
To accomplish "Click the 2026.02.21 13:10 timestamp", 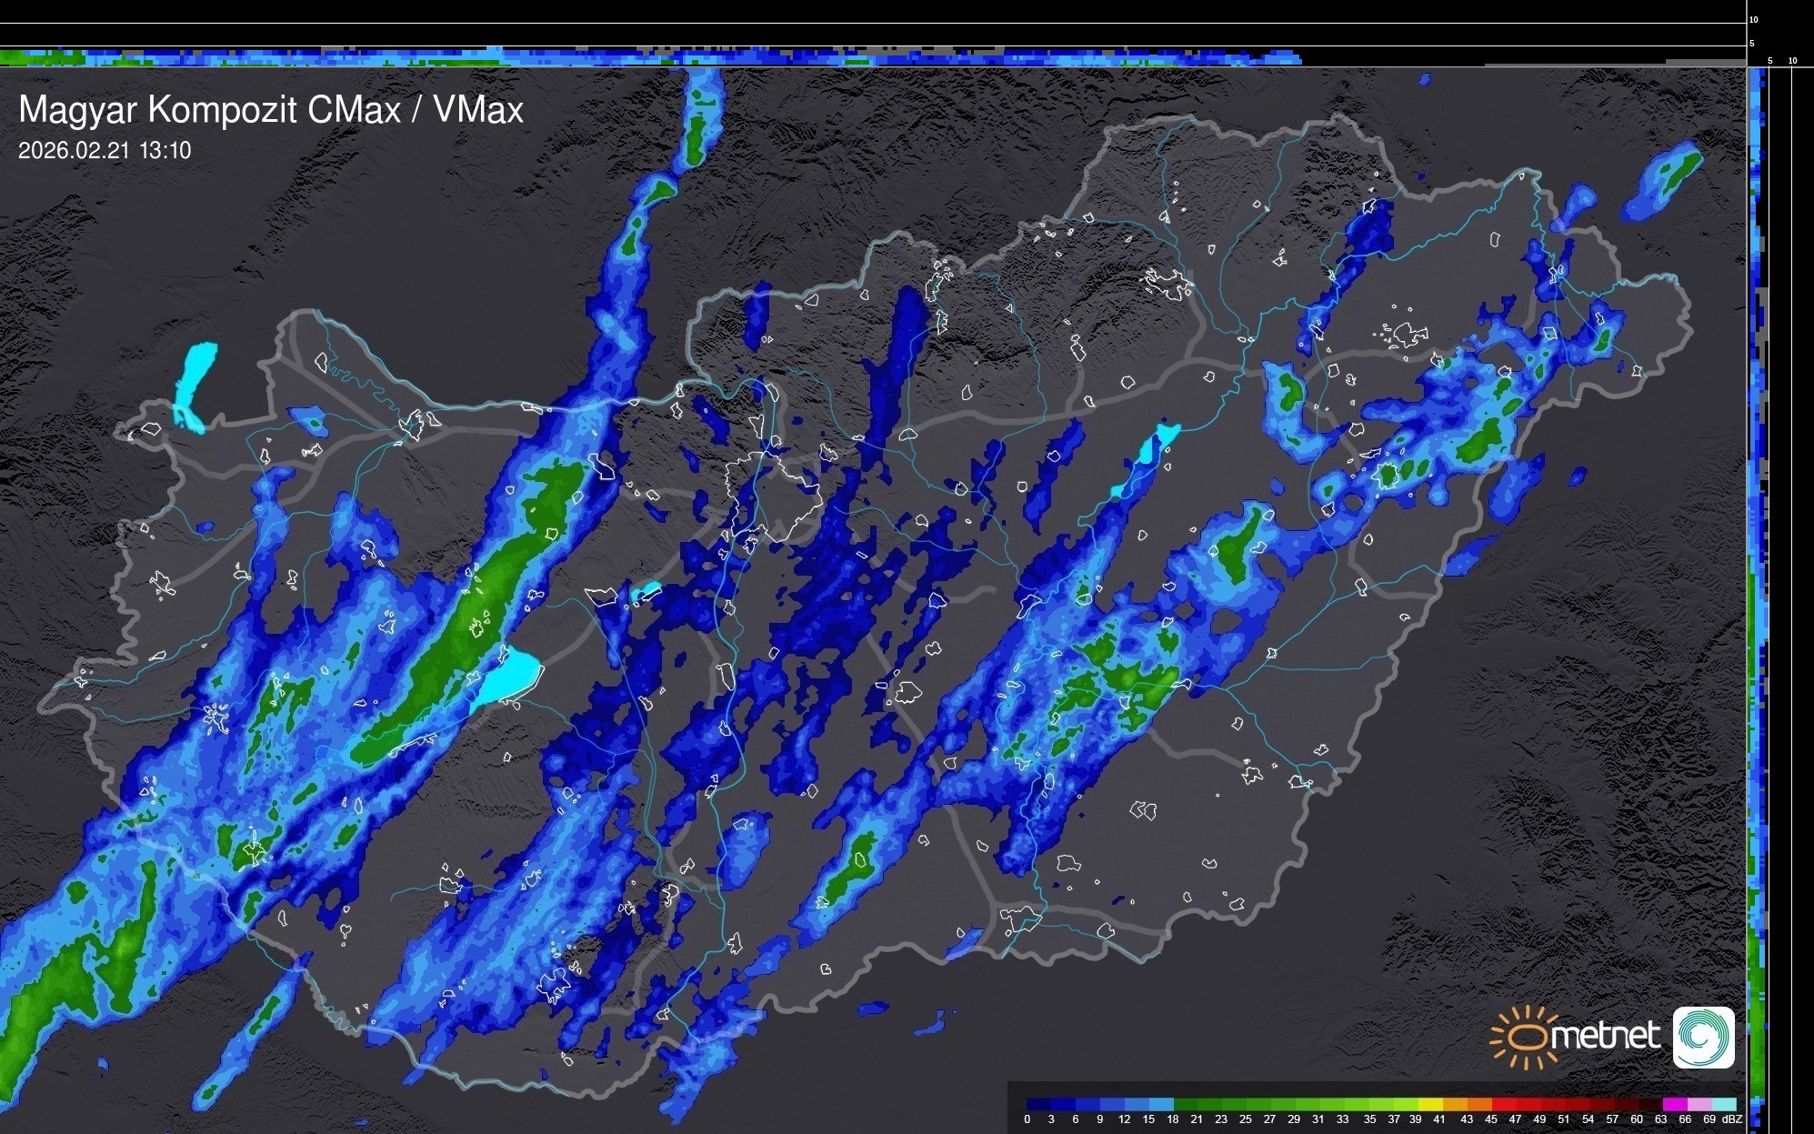I will coord(105,151).
